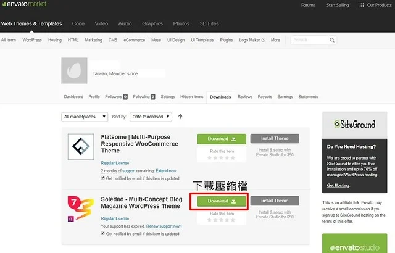The width and height of the screenshot is (395, 253).
Task: Open Flatsome theme thumbnail
Action: [81, 146]
